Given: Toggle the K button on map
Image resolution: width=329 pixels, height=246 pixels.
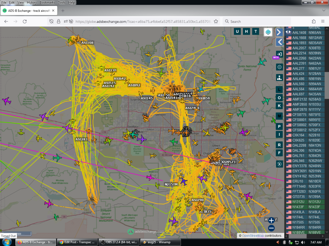Looking at the screenshot, I should pyautogui.click(x=279, y=106).
